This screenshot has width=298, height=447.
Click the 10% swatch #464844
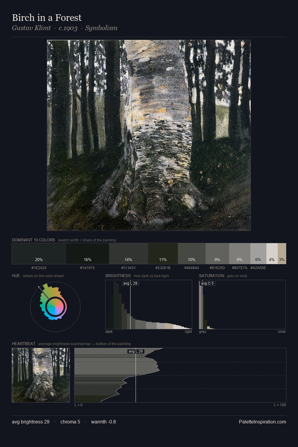pos(192,254)
